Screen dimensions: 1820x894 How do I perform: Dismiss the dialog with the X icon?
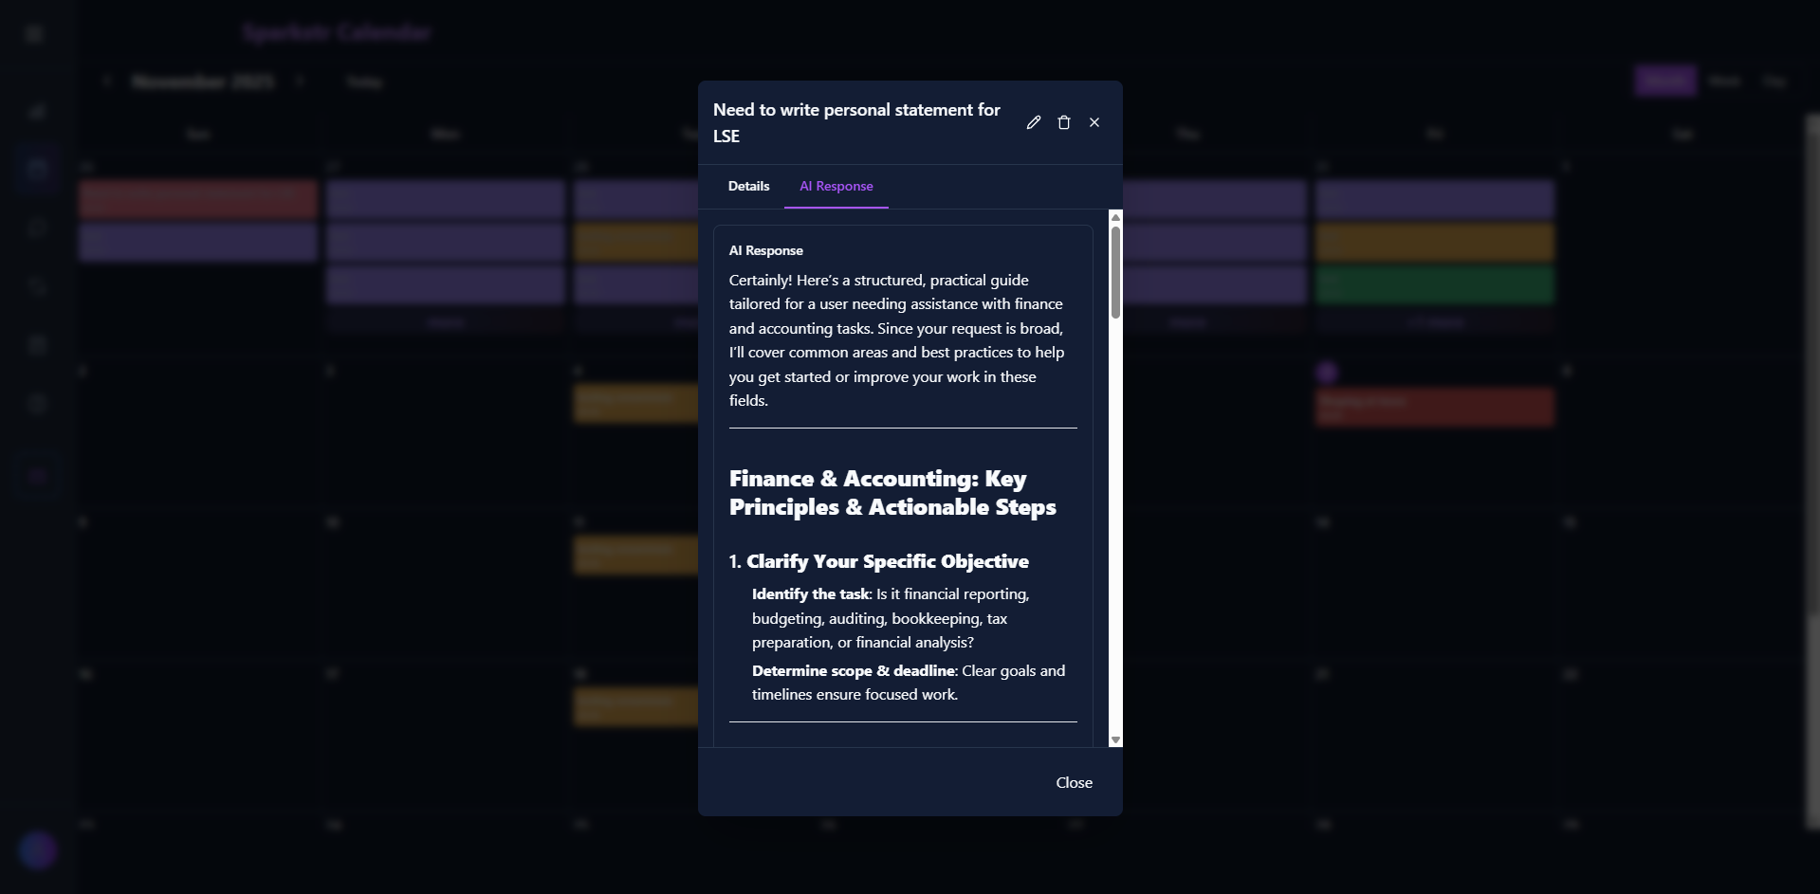click(1094, 122)
